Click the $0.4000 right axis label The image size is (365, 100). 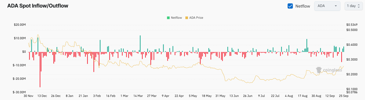coord(352,45)
